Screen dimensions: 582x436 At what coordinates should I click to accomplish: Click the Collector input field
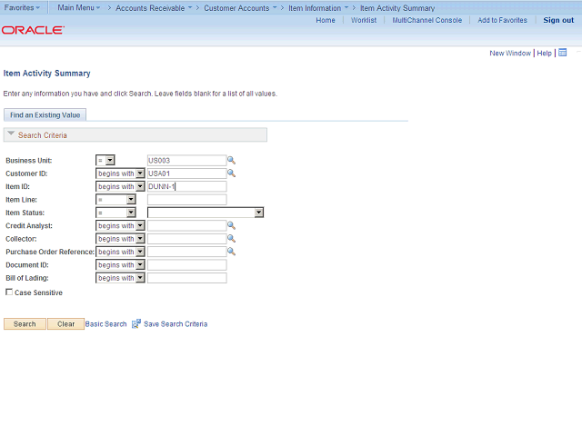(x=186, y=239)
